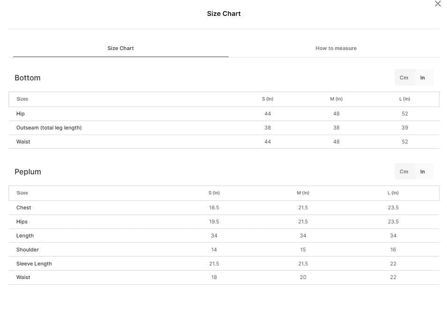Screen dimensions: 447x315
Task: Toggle Bottom measurements to In
Action: [x=423, y=78]
